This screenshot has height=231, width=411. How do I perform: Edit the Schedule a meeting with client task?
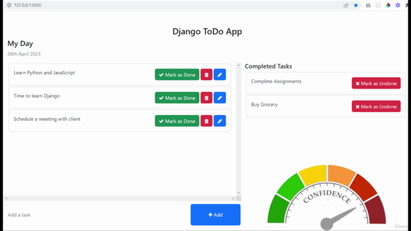(x=220, y=121)
